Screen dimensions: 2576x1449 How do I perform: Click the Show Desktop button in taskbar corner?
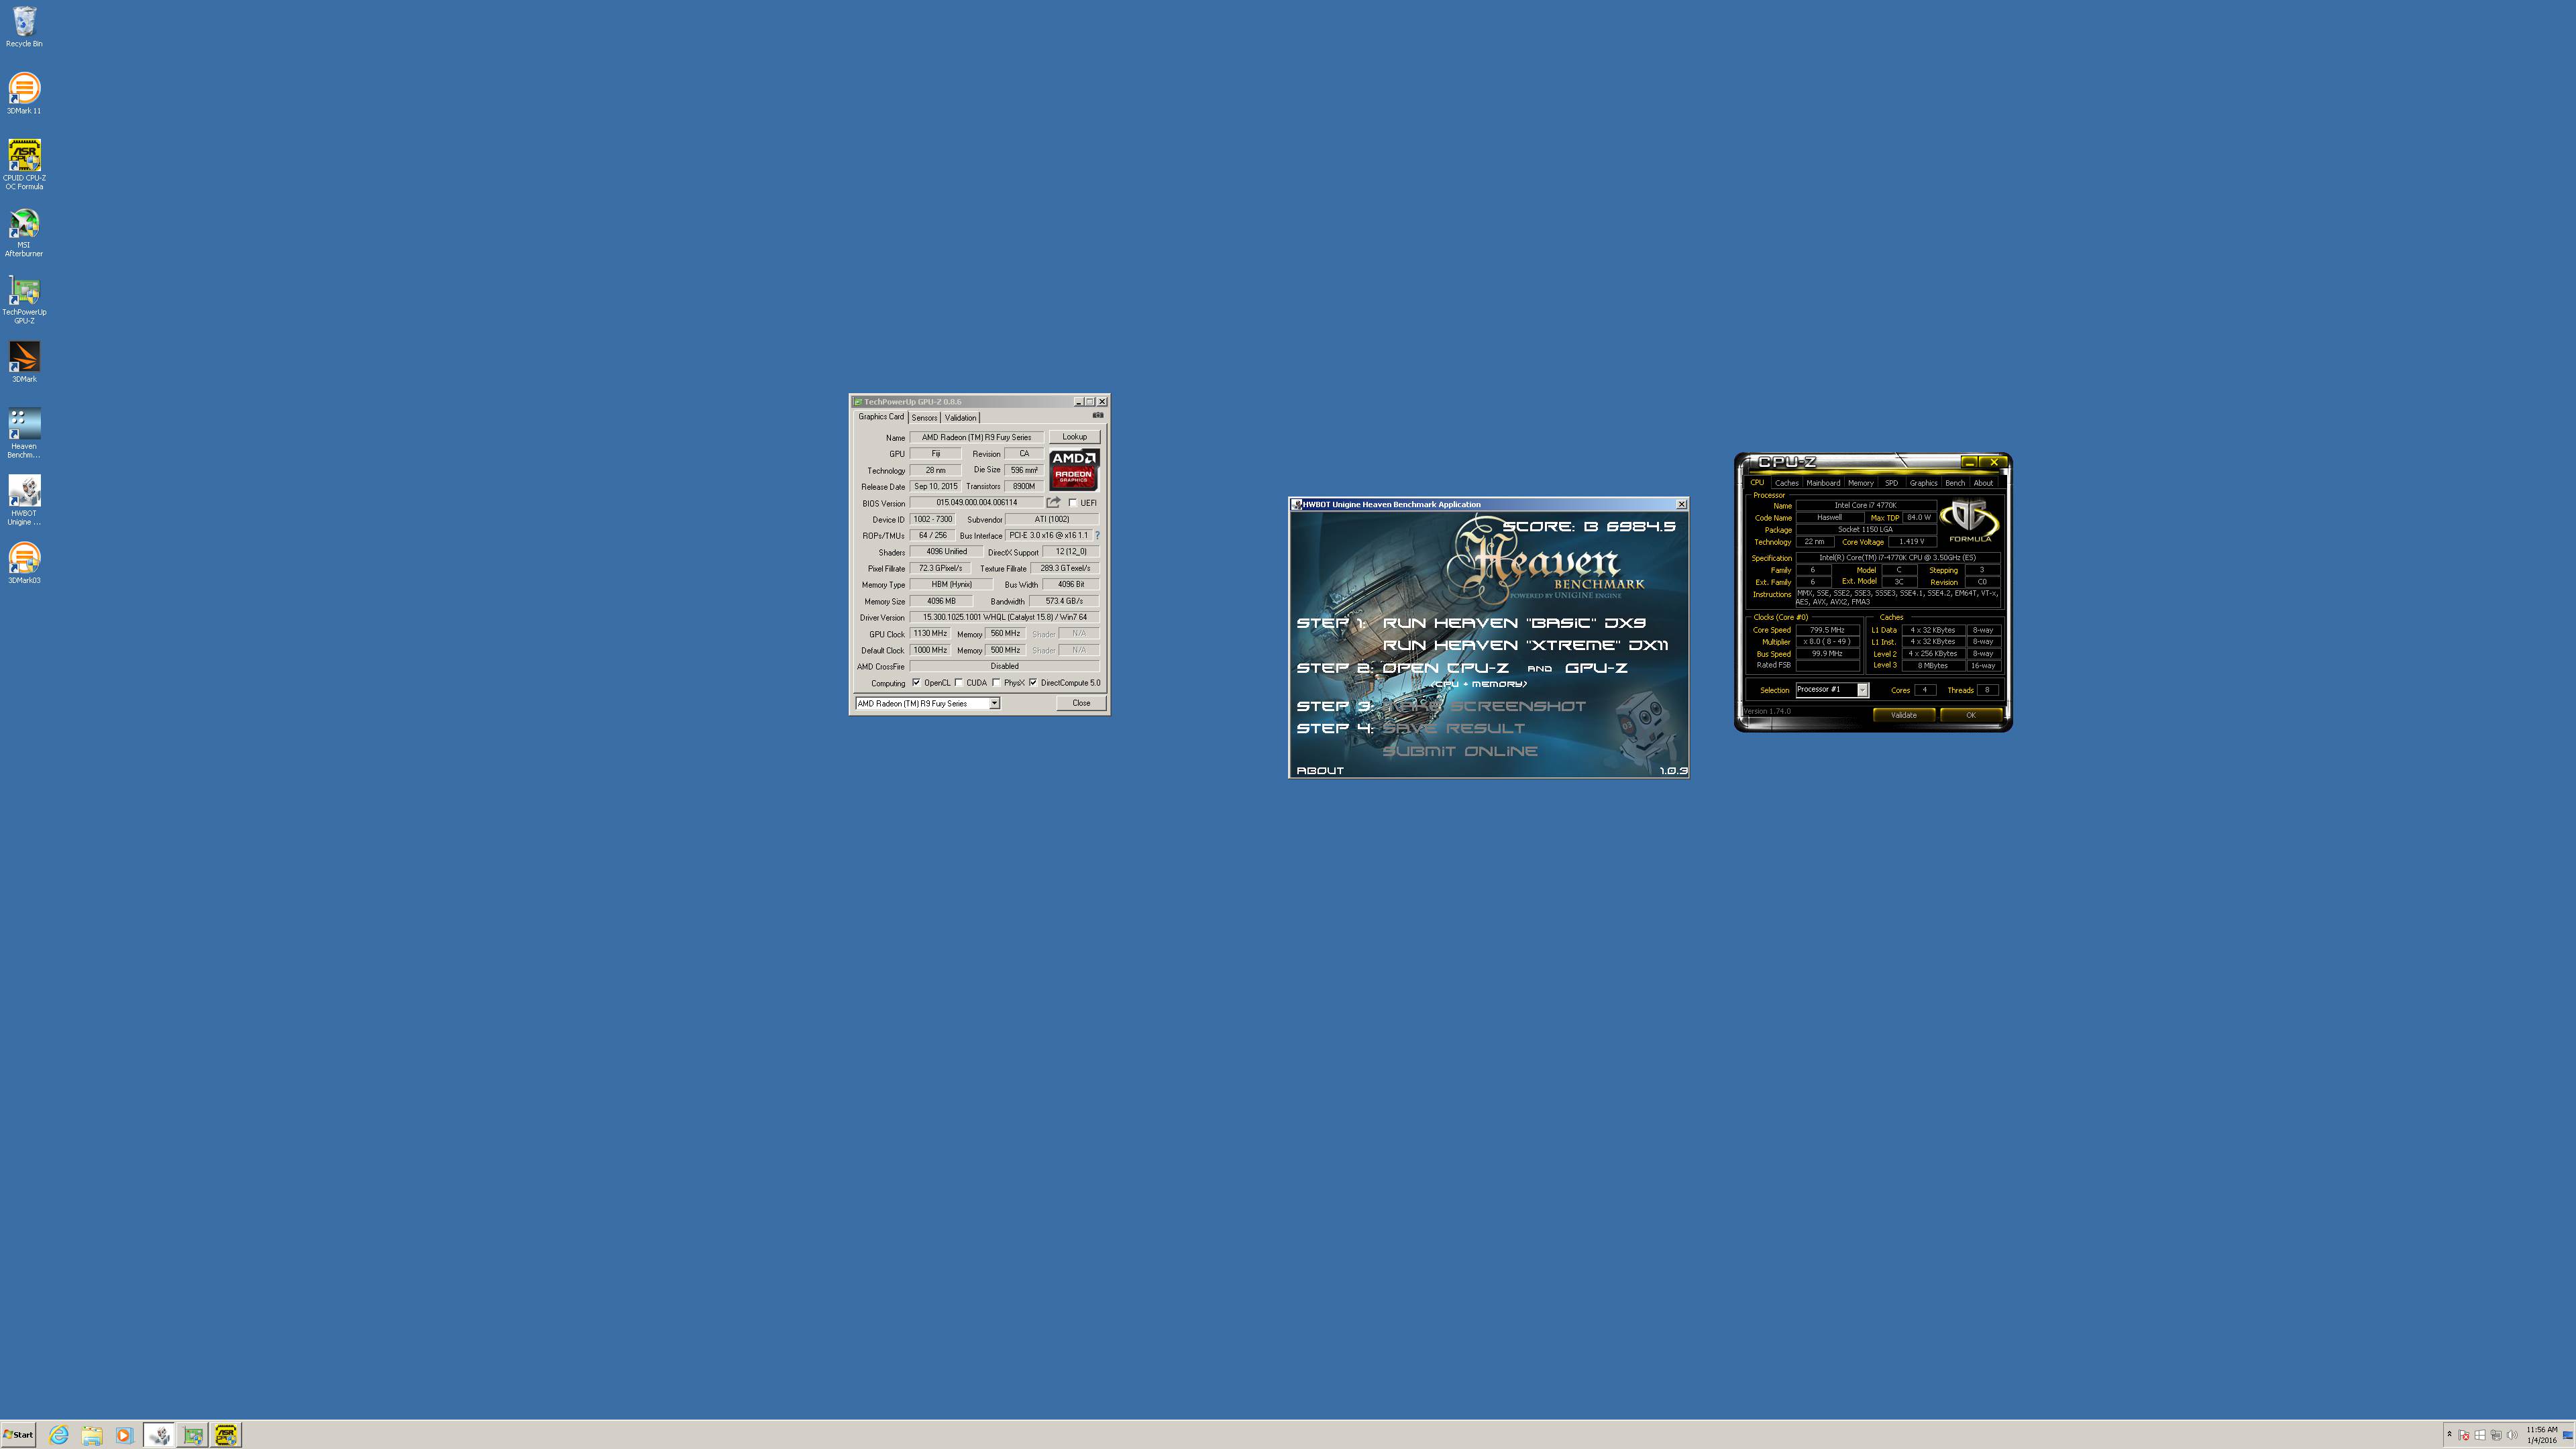pos(2568,1435)
